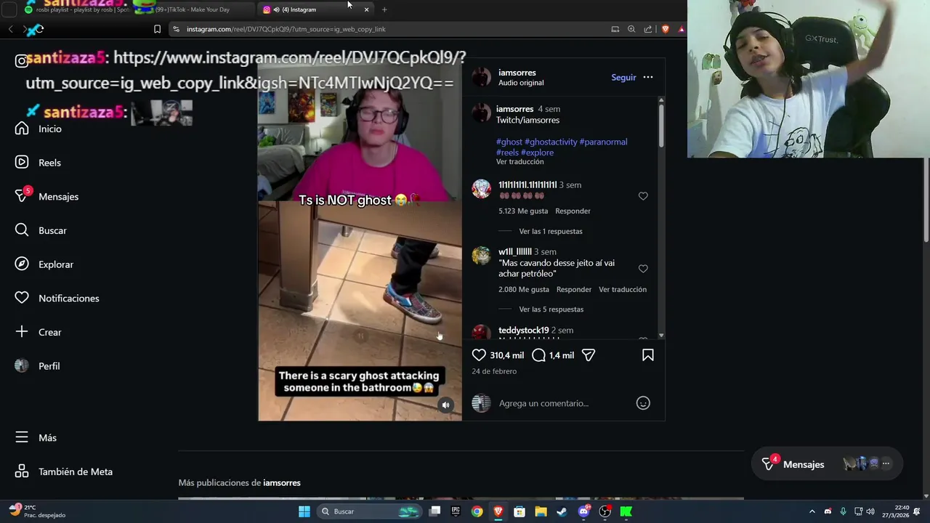Open the floating Mensajes three-dot options

tap(886, 463)
